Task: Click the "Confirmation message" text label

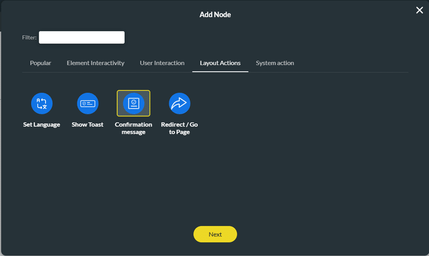Action: tap(133, 128)
